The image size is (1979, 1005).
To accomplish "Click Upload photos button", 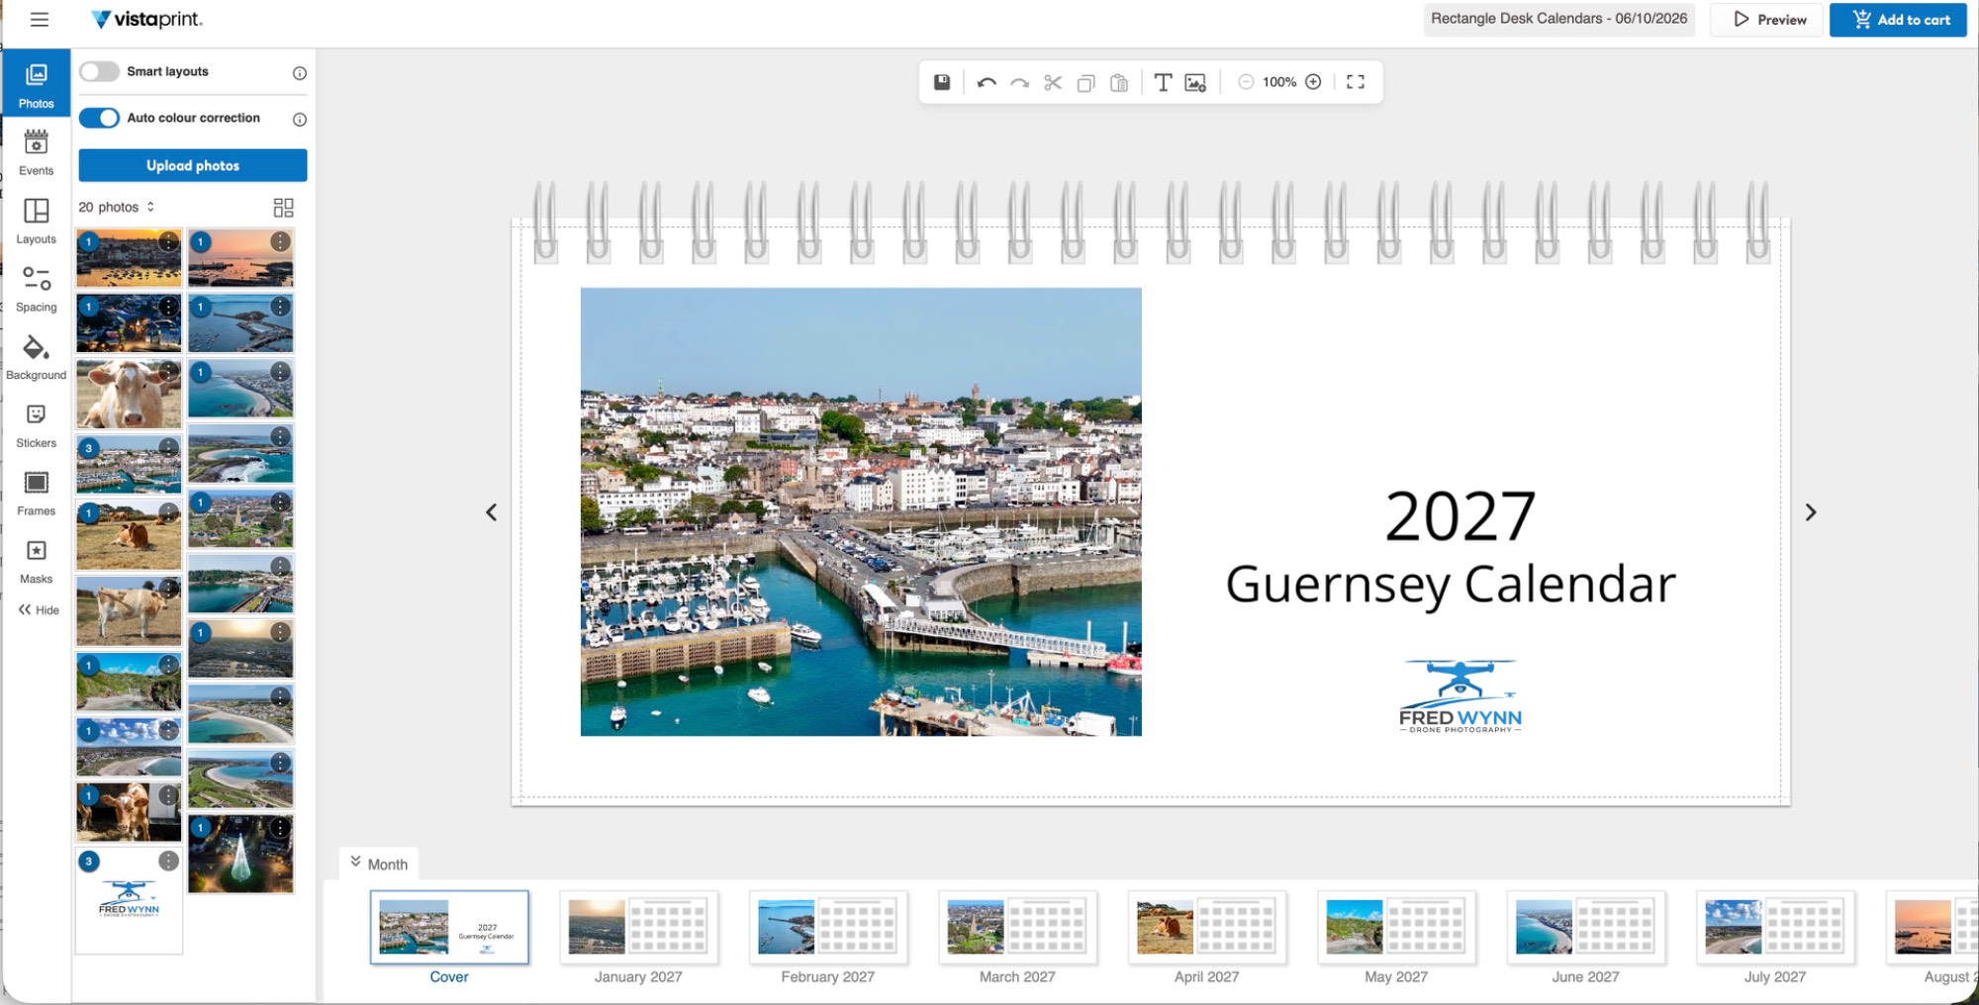I will click(x=193, y=165).
